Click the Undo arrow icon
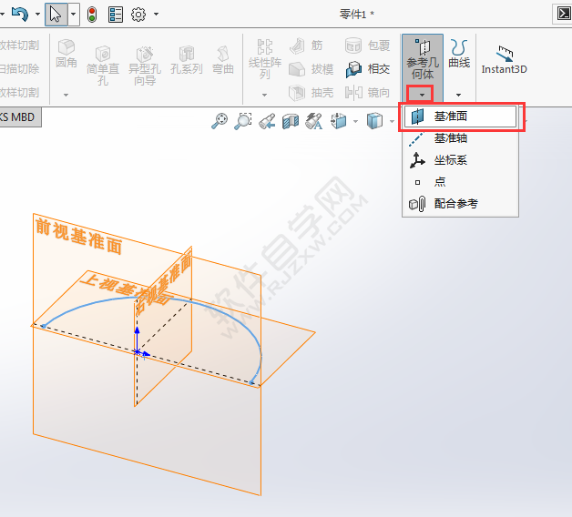Viewport: 572px width, 517px height. coord(20,15)
